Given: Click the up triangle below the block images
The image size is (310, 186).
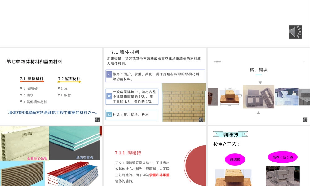Looking at the screenshot, I should (259, 113).
